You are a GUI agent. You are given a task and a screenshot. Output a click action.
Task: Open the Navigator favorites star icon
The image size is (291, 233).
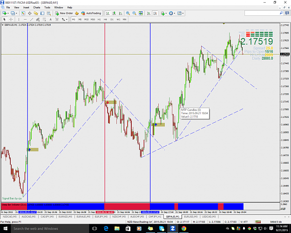pyautogui.click(x=36, y=13)
